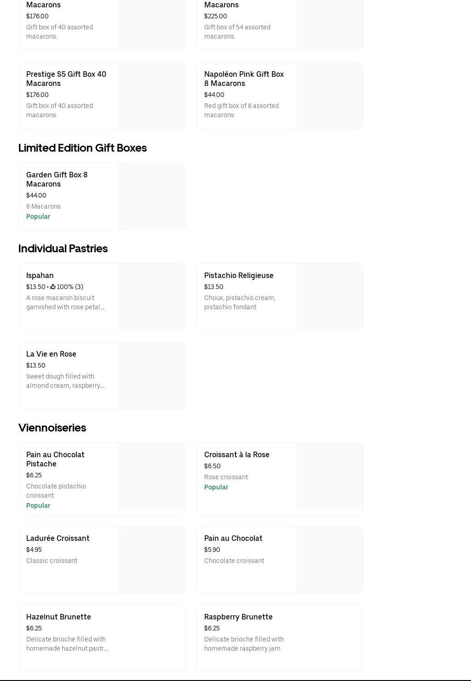Image resolution: width=471 pixels, height=681 pixels.
Task: Choose Pain au Chocolat Pistache
Action: pos(55,459)
